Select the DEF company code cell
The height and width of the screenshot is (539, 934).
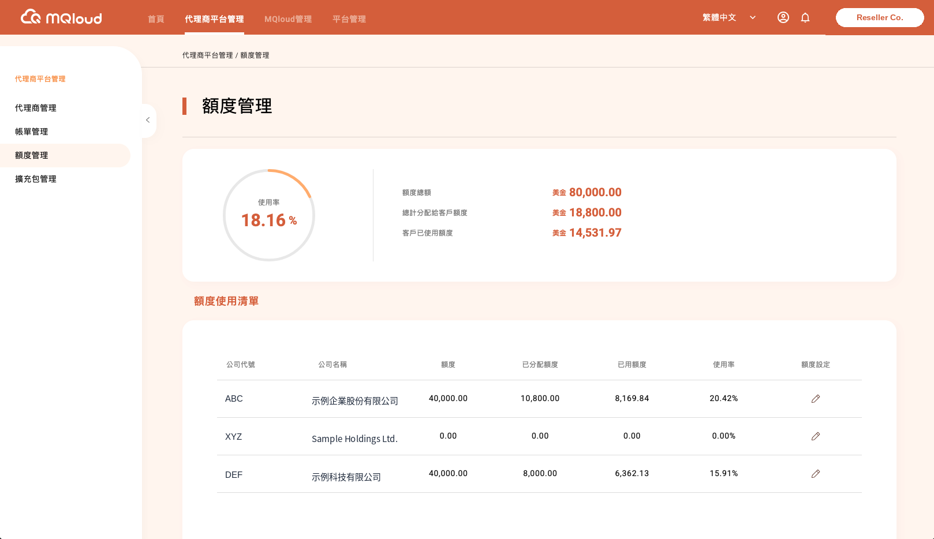pyautogui.click(x=234, y=475)
